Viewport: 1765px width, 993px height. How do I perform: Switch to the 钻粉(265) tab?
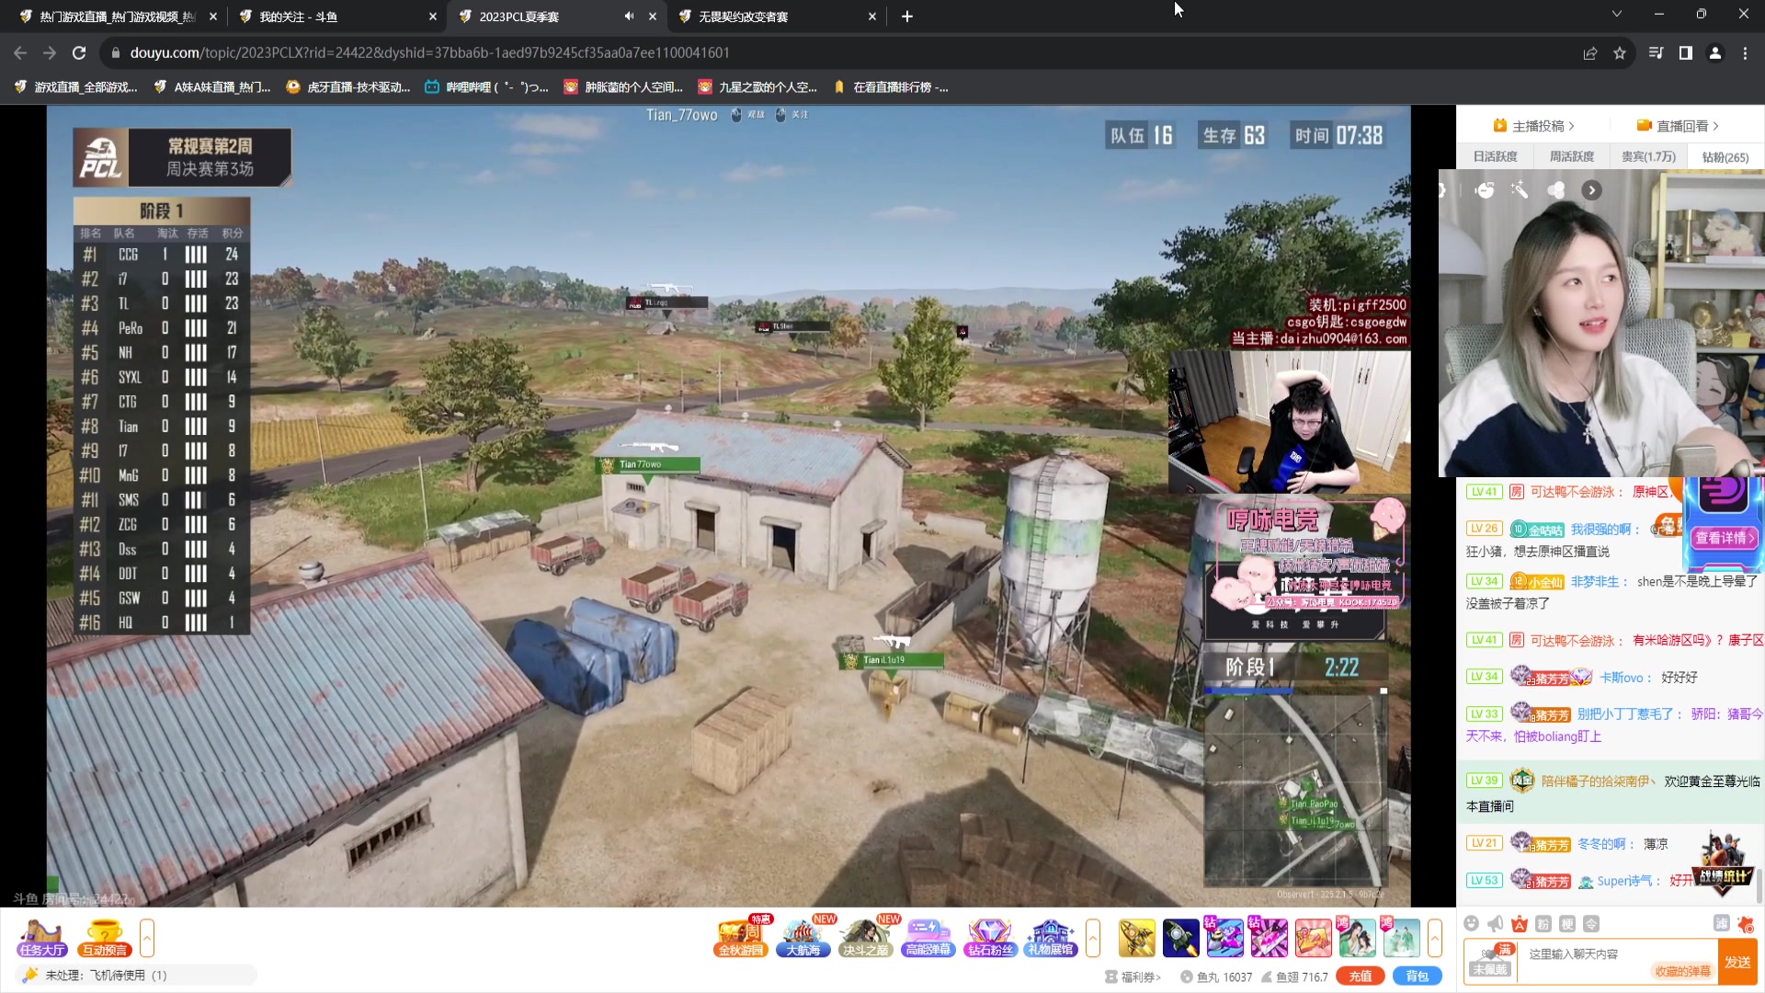[x=1725, y=157]
